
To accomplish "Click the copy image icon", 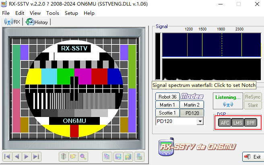I will (x=107, y=157).
